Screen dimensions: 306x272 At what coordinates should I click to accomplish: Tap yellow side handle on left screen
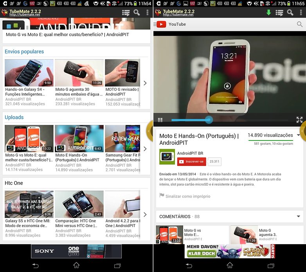pyautogui.click(x=149, y=131)
